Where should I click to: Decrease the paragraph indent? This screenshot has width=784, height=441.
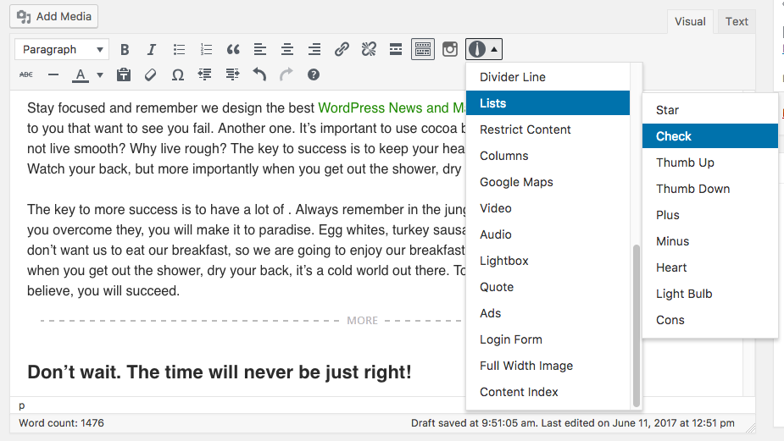click(x=204, y=75)
